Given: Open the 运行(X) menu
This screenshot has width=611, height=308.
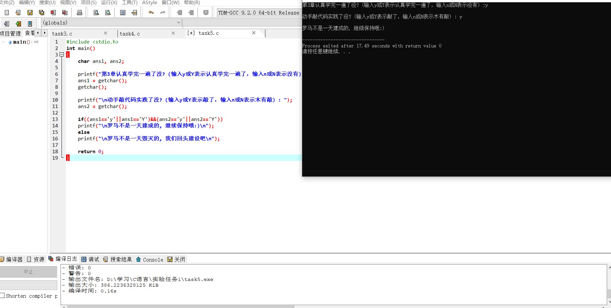Looking at the screenshot, I should tap(109, 3).
